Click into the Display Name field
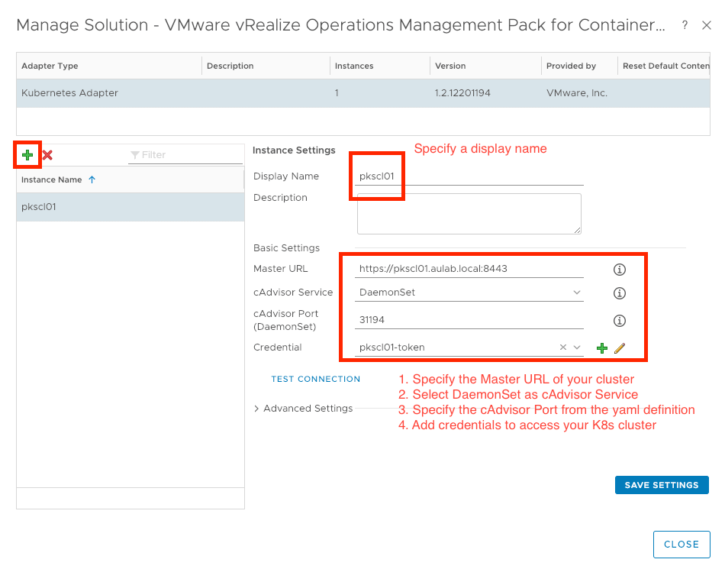 [x=469, y=176]
